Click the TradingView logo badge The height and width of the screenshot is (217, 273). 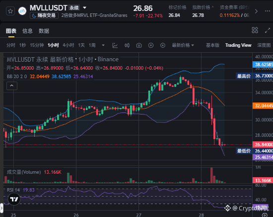pyautogui.click(x=14, y=199)
